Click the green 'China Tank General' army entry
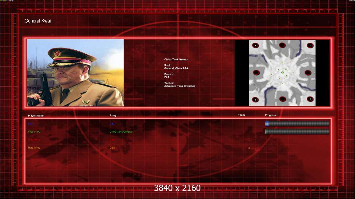Viewport: 355px width, 199px height. coord(121,132)
